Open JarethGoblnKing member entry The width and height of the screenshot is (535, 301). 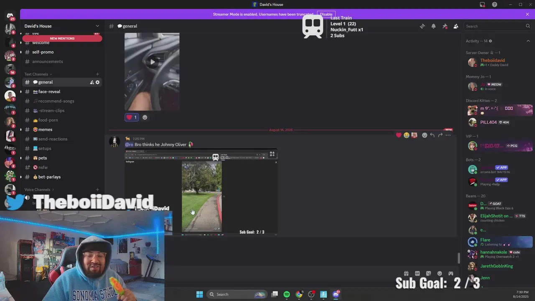497,266
